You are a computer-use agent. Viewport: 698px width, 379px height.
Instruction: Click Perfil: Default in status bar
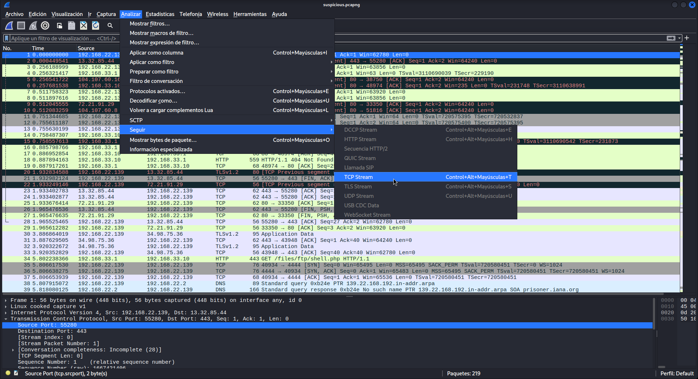[x=677, y=374]
